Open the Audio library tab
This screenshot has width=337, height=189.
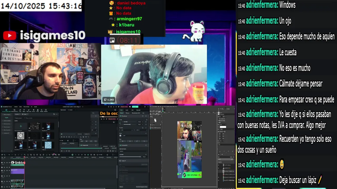[20, 111]
